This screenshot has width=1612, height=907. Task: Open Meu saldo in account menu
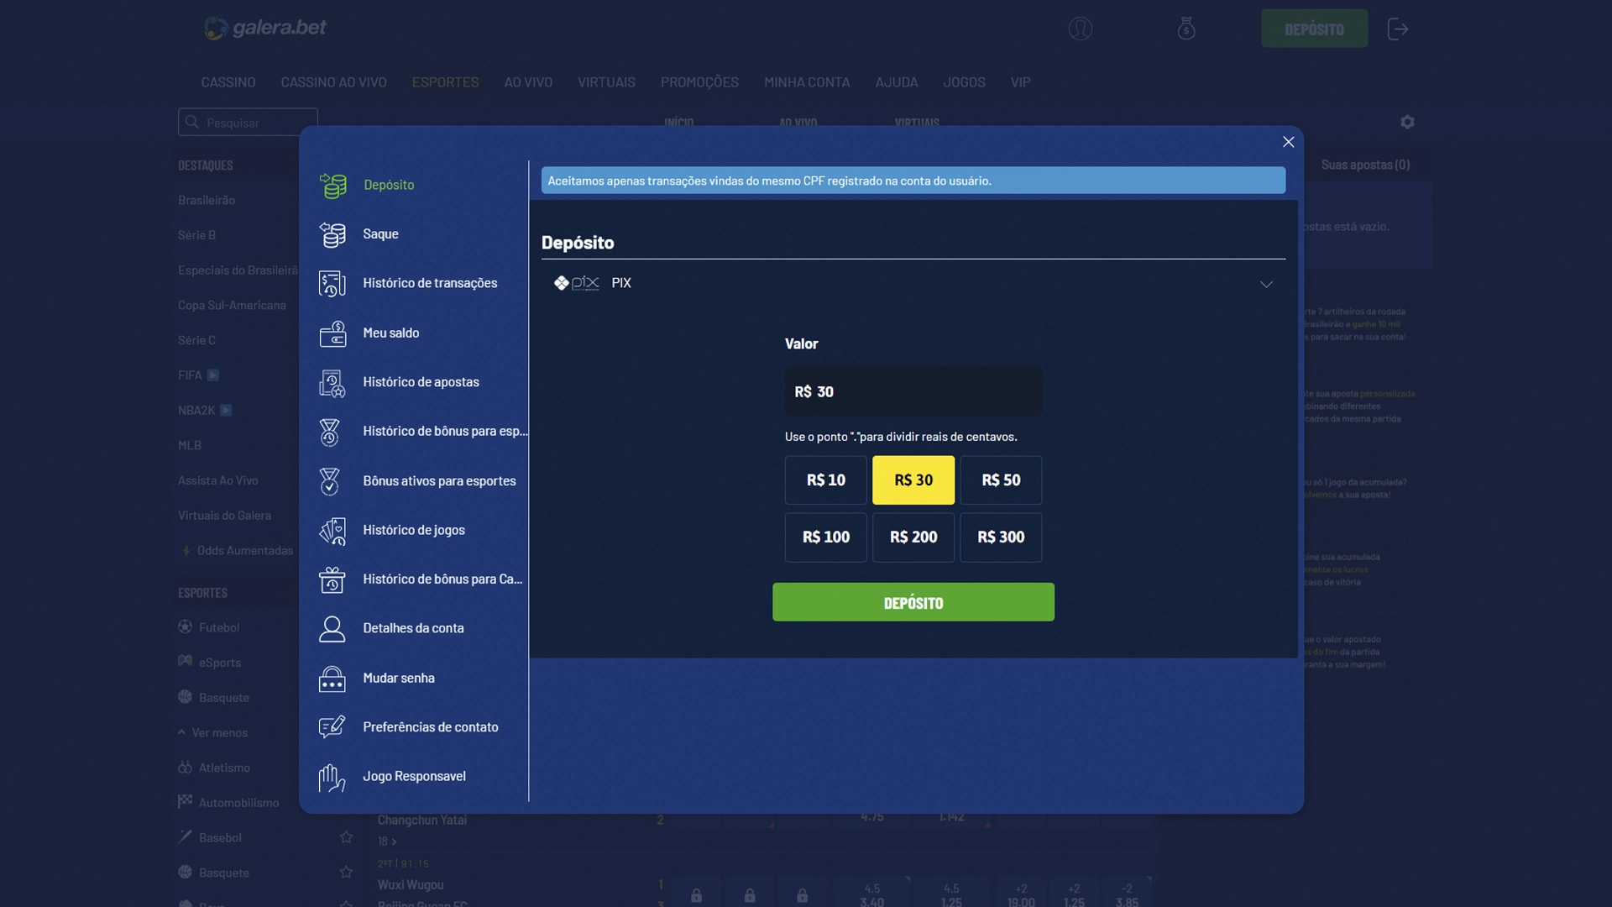point(390,333)
